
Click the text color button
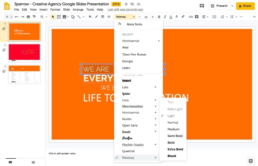tap(177, 17)
